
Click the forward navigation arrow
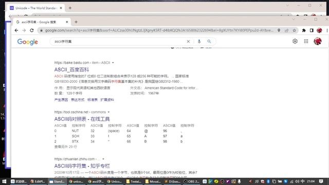click(24, 30)
